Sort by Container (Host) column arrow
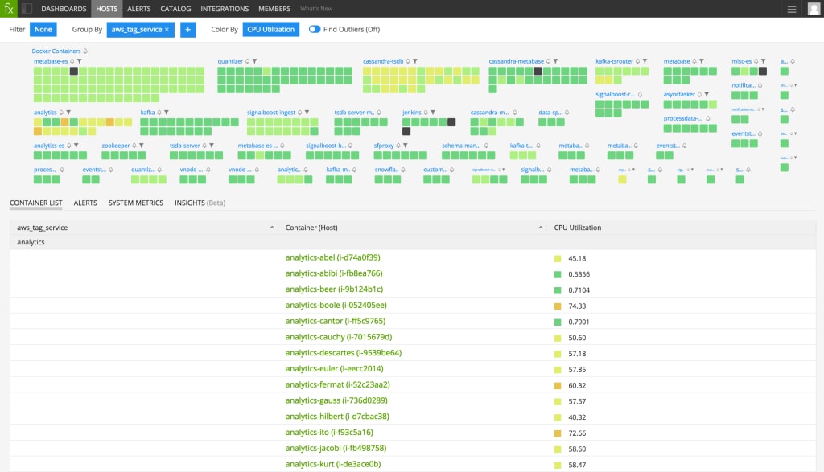824x472 pixels. coord(540,228)
